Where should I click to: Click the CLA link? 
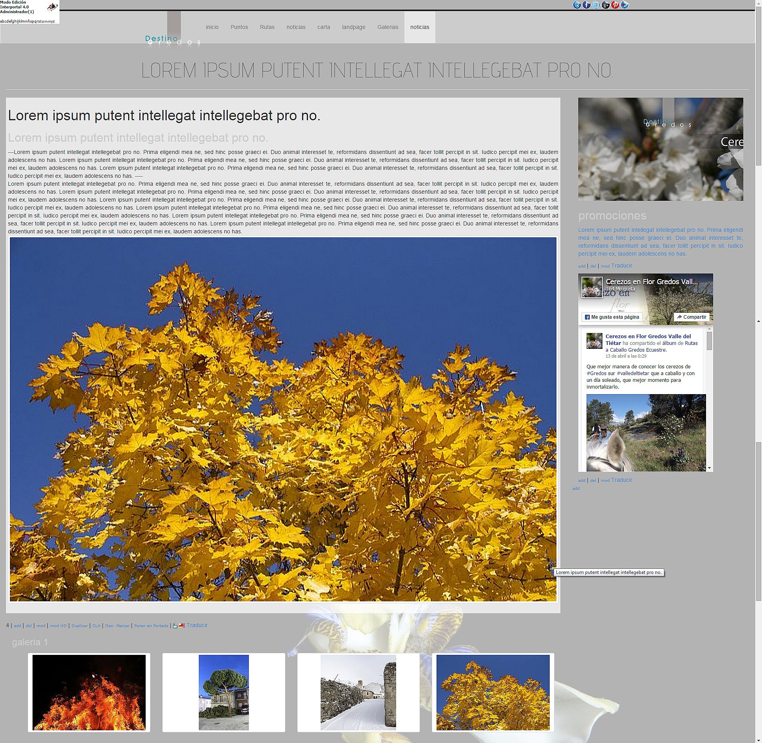[96, 626]
